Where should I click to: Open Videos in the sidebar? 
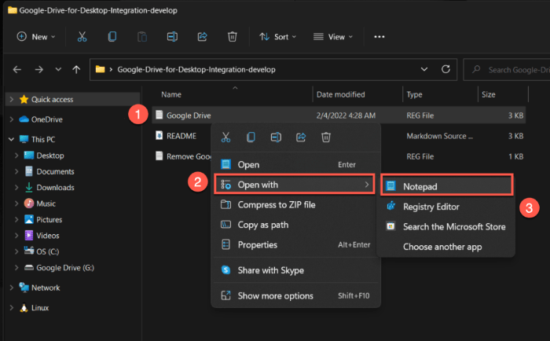point(42,236)
